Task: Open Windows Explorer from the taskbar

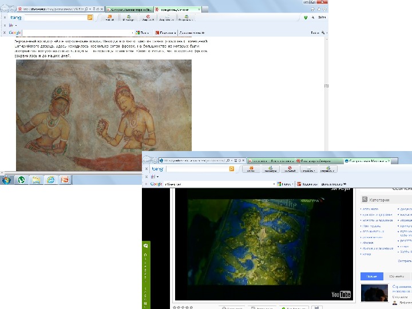Action: (36, 180)
